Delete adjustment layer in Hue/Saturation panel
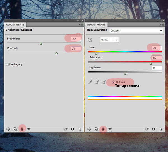The height and width of the screenshot is (152, 168). [161, 129]
